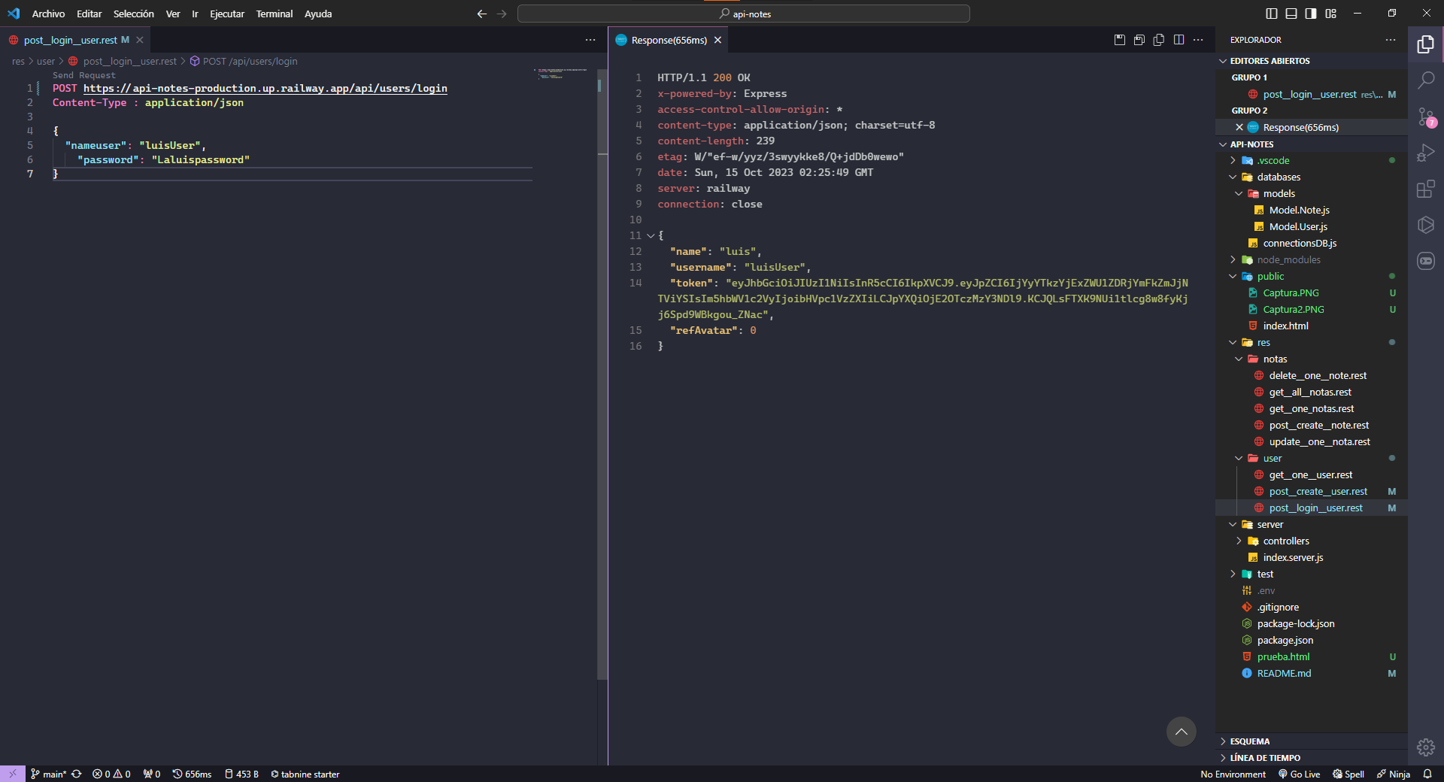Image resolution: width=1444 pixels, height=782 pixels.
Task: Open the Terminal menu
Action: click(274, 14)
